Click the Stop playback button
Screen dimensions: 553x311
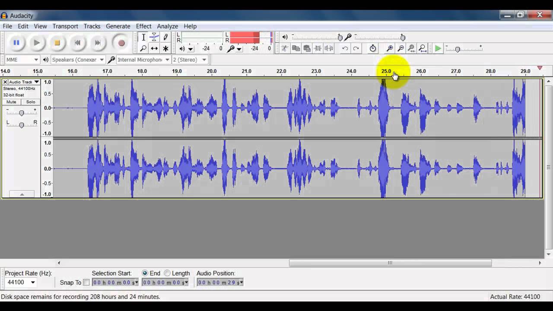[57, 43]
